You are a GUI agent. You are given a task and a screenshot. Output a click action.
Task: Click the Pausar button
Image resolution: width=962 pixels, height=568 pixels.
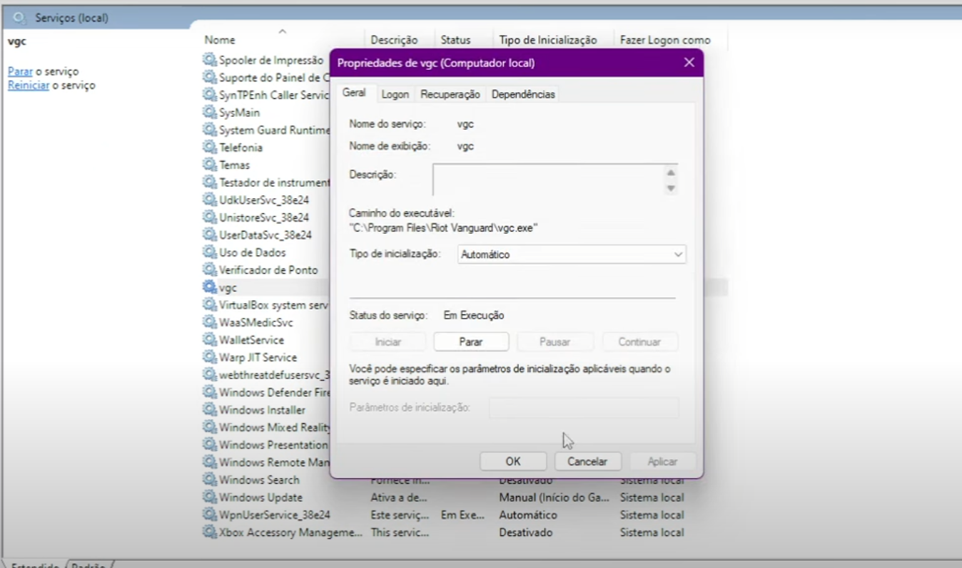tap(555, 342)
